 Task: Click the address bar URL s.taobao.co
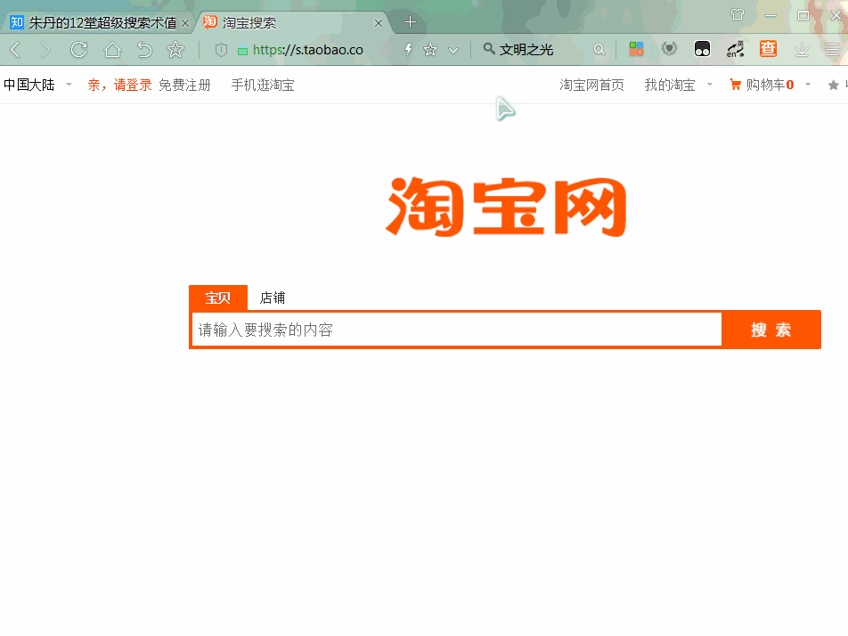[308, 50]
